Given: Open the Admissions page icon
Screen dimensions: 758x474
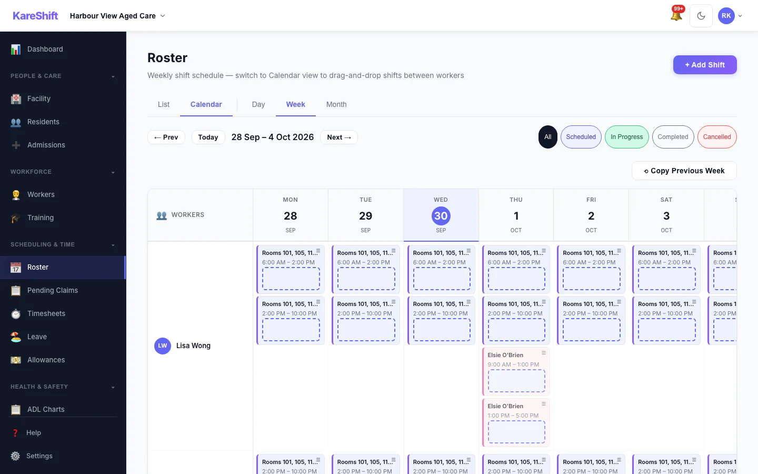Looking at the screenshot, I should pyautogui.click(x=16, y=145).
